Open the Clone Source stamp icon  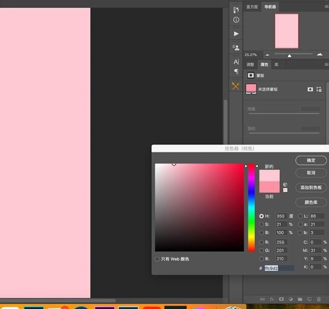pyautogui.click(x=236, y=47)
